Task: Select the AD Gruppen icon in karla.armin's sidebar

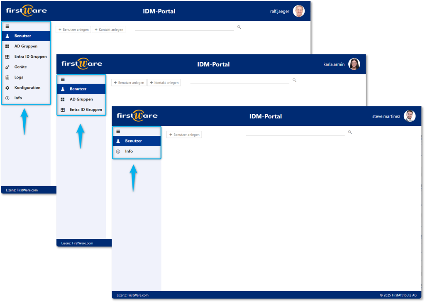Action: (64, 99)
